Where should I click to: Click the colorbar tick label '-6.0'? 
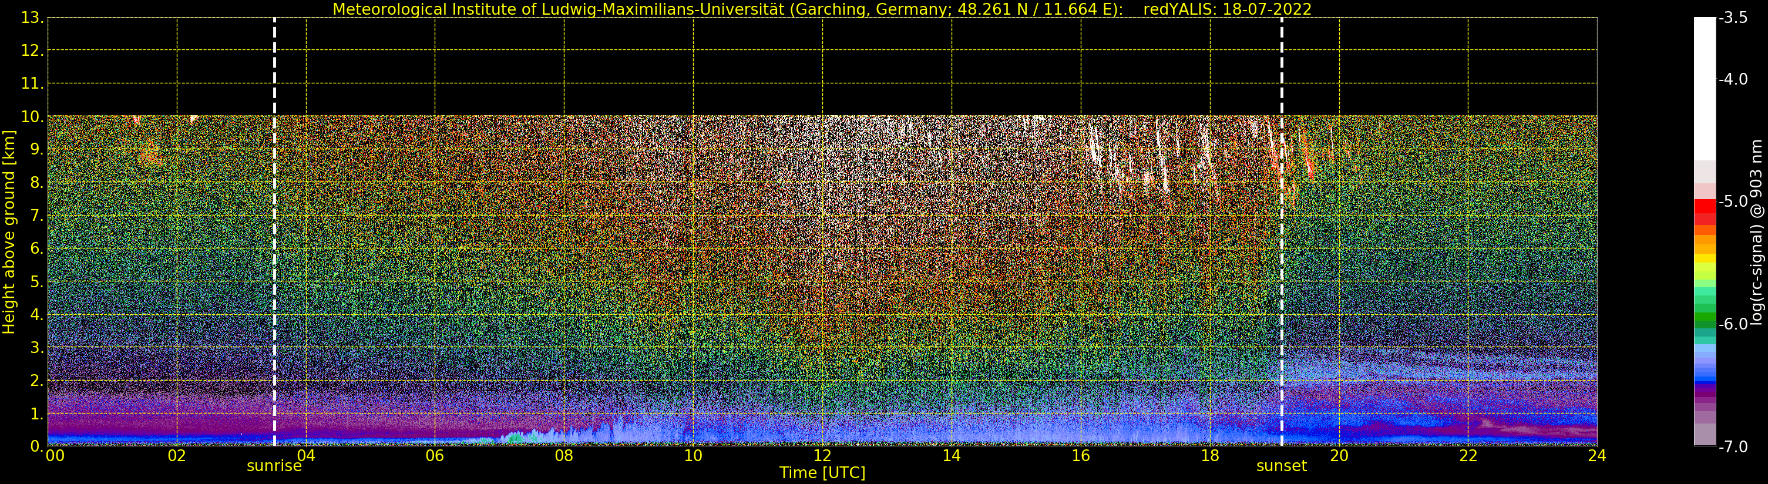coord(1733,324)
